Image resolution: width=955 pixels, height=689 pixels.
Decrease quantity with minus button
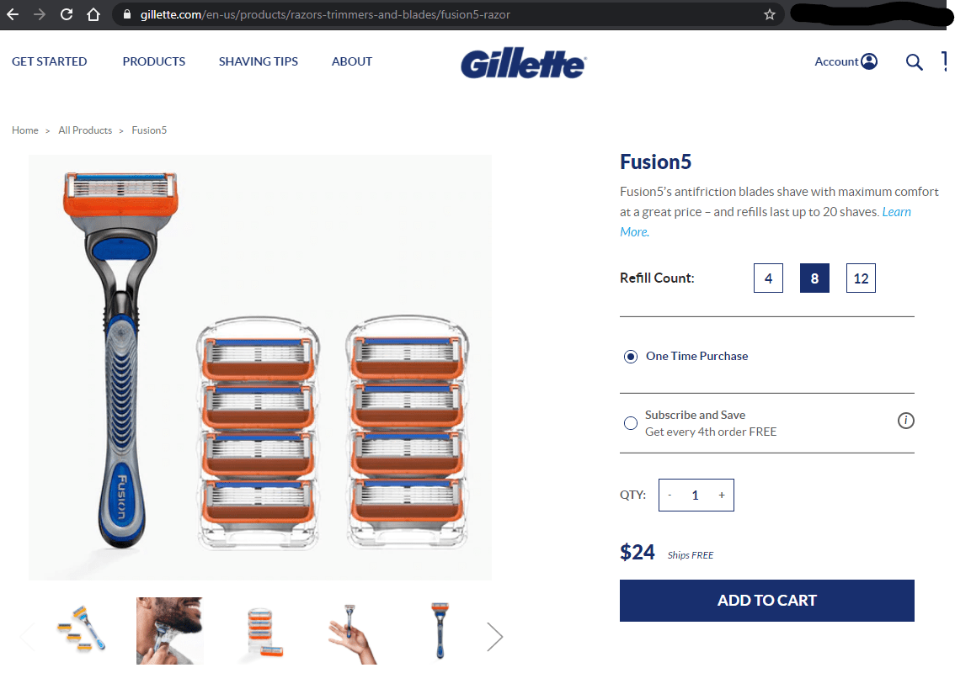[x=670, y=495]
